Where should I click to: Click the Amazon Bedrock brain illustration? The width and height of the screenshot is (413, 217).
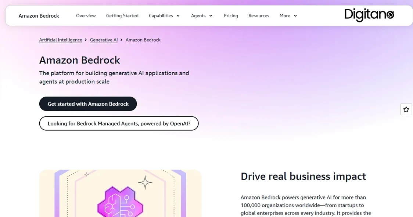click(x=121, y=193)
